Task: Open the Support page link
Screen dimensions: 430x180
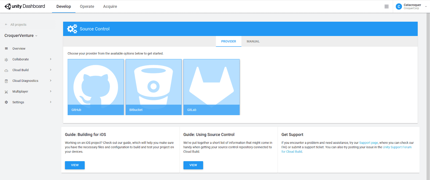Action: [368, 143]
